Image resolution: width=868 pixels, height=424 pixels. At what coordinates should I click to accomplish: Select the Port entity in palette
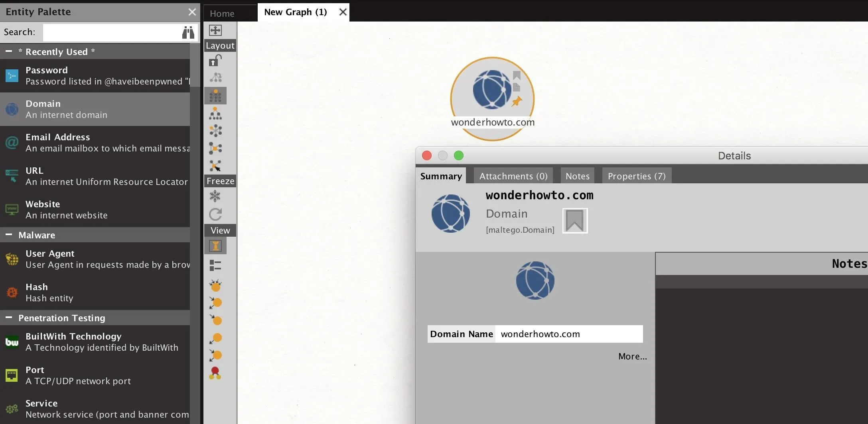pos(95,375)
